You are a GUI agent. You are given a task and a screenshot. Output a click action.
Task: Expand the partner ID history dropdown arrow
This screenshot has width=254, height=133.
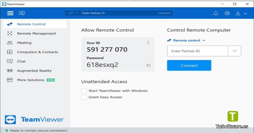tap(234, 51)
